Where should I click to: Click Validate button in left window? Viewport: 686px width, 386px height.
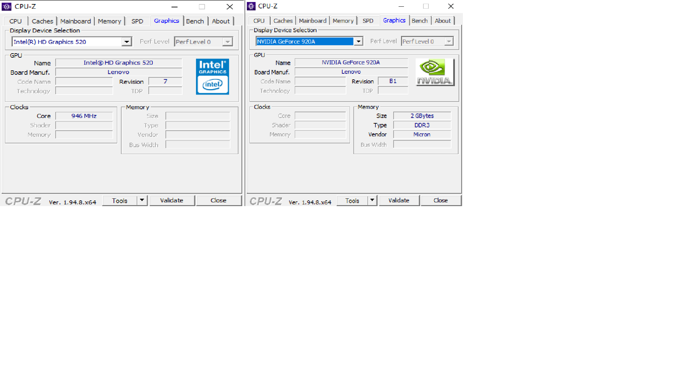(172, 200)
